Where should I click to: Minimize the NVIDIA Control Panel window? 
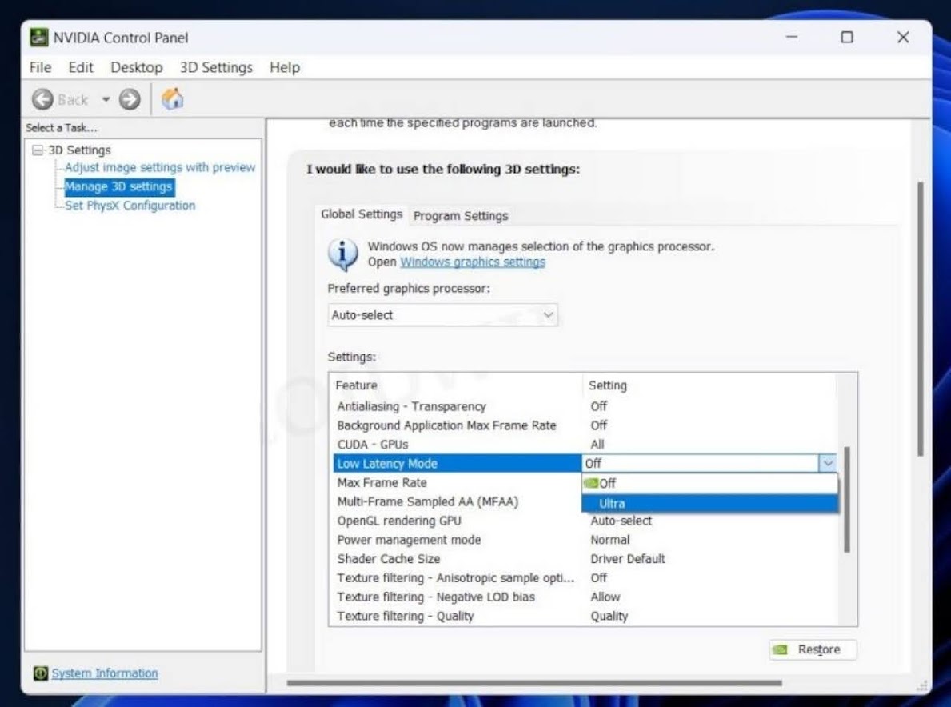pos(792,38)
